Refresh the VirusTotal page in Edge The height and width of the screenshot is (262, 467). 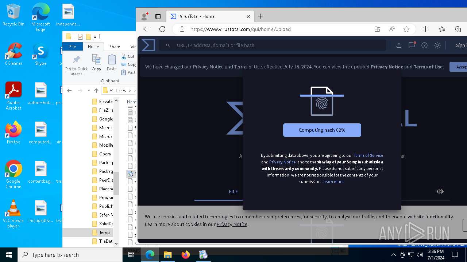(x=162, y=29)
